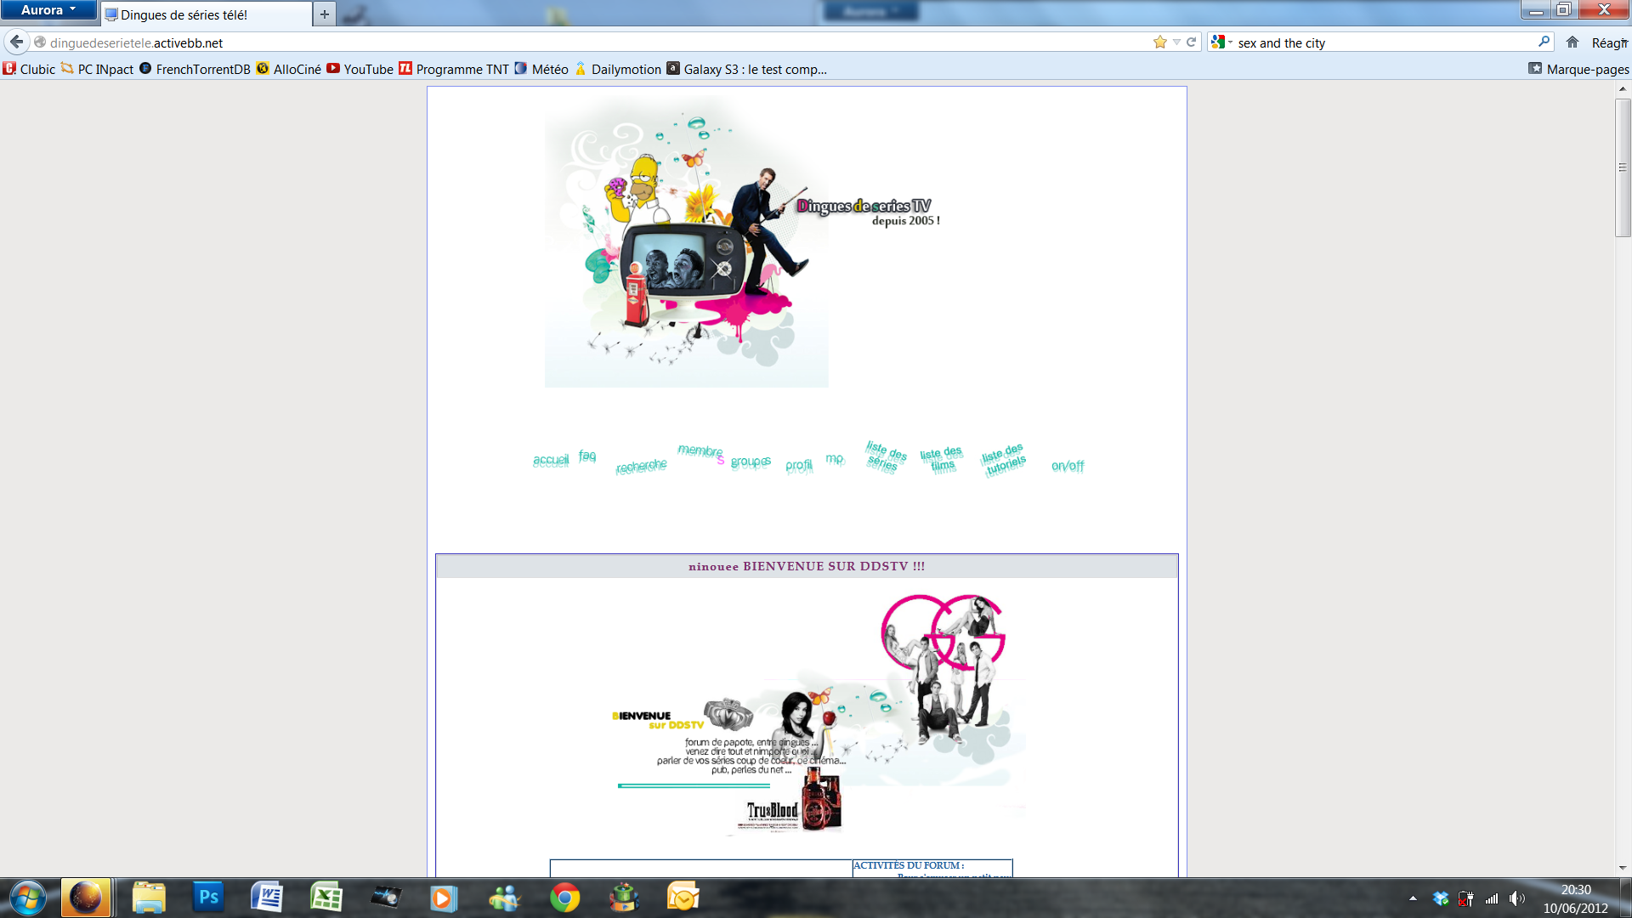Restore down the browser window
Viewport: 1632px width, 918px height.
click(1564, 9)
